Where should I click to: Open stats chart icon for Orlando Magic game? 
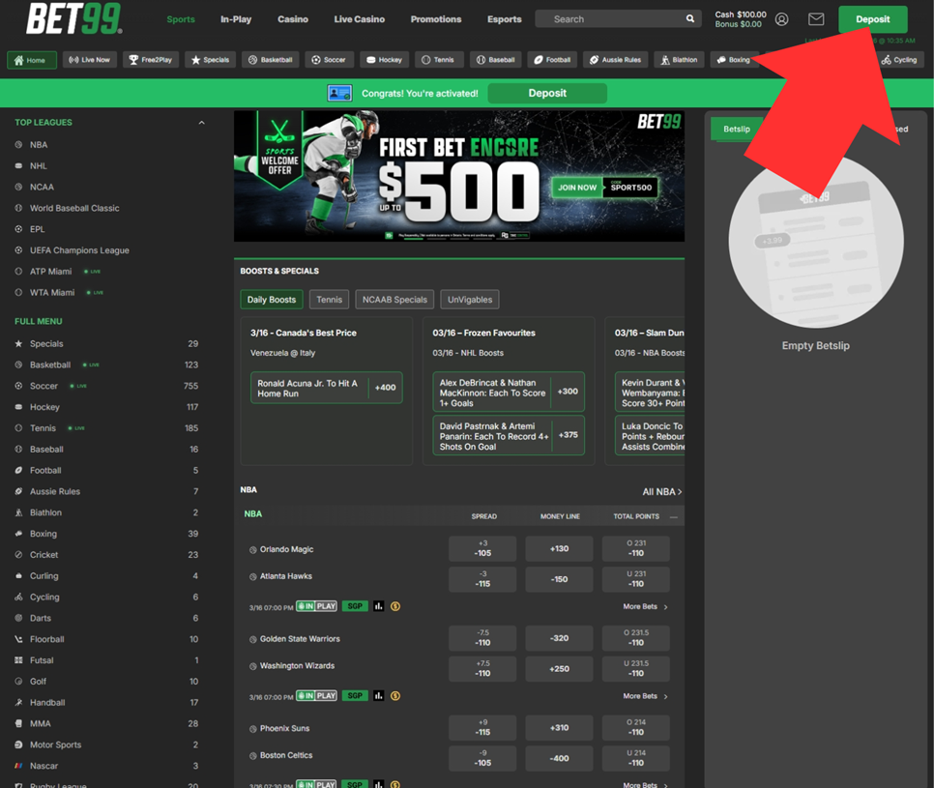(x=379, y=606)
